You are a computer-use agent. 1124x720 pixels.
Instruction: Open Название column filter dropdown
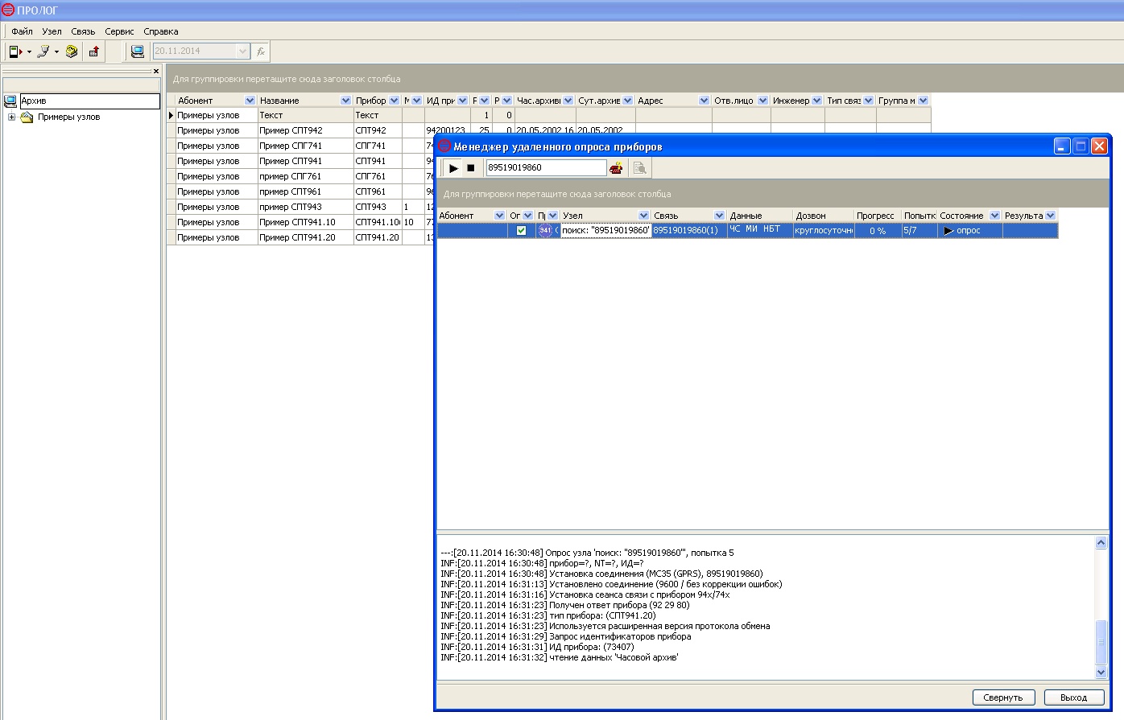point(346,101)
